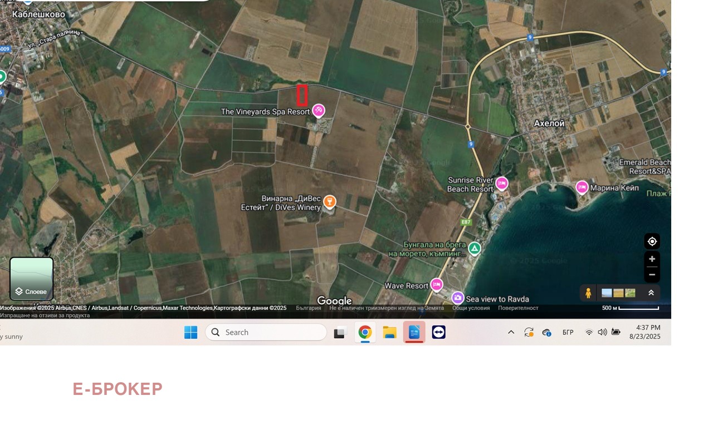The height and width of the screenshot is (445, 713).
Task: Zoom out on the map
Action: point(652,274)
